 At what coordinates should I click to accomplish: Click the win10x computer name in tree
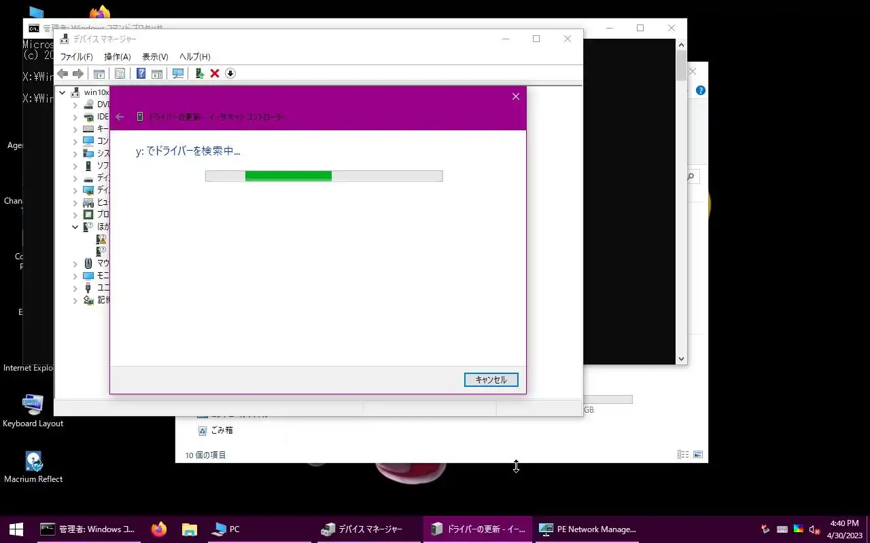coord(97,92)
